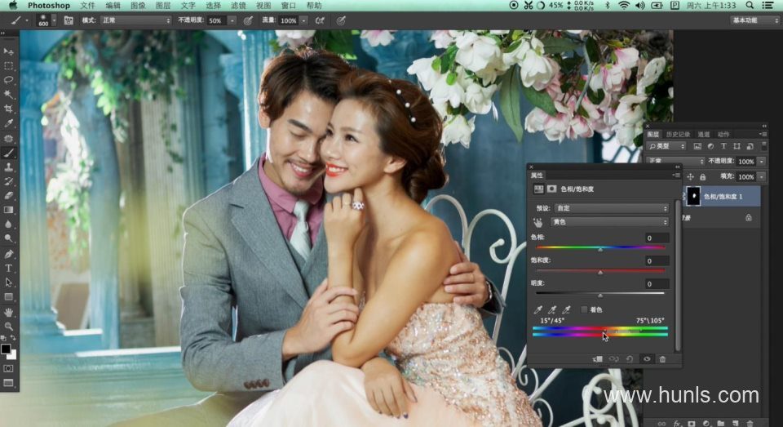This screenshot has width=783, height=427.
Task: Select the Magic Wand tool
Action: [x=8, y=95]
